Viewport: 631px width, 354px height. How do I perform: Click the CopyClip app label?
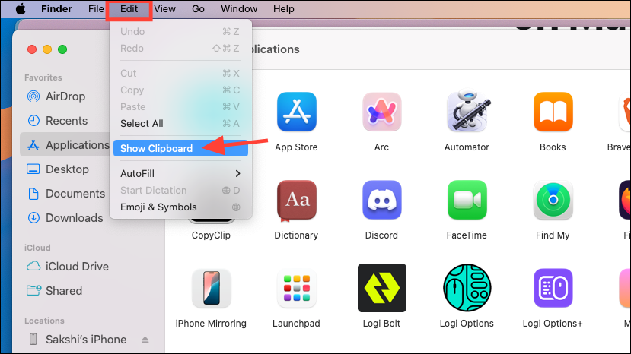pyautogui.click(x=211, y=235)
